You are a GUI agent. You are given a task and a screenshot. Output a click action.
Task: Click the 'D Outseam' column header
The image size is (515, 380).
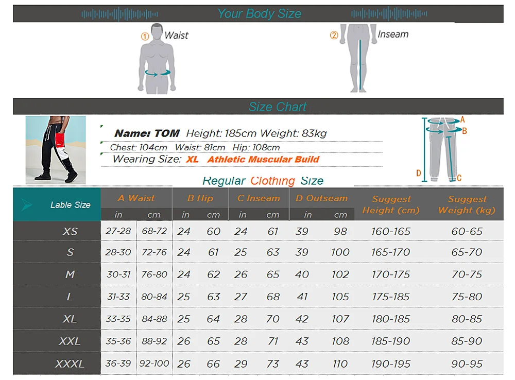click(321, 198)
